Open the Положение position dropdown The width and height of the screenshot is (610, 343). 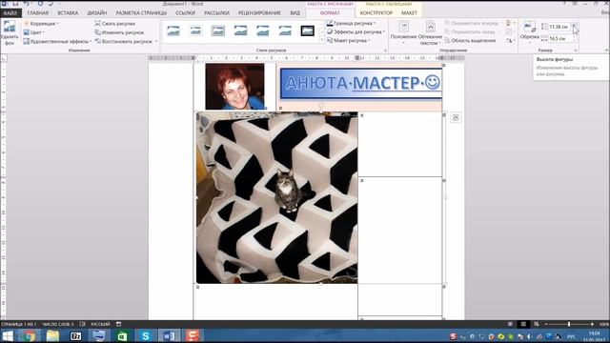pos(403,32)
